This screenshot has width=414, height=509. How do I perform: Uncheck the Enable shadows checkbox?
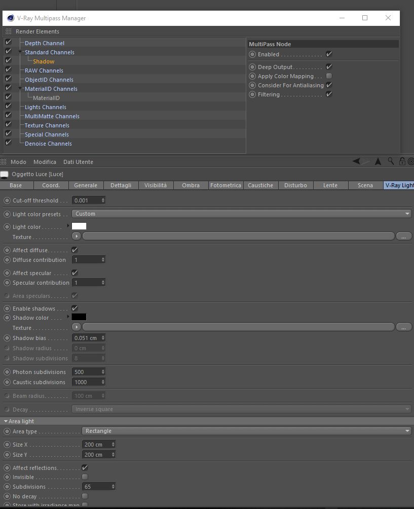tap(74, 309)
